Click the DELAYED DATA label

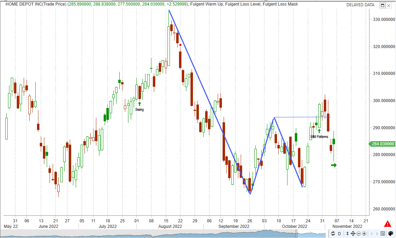(360, 5)
